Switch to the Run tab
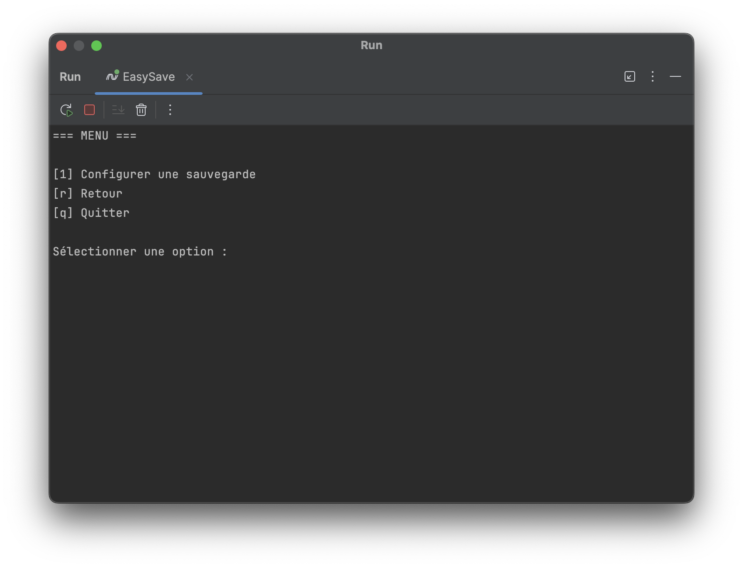743x568 pixels. (70, 76)
